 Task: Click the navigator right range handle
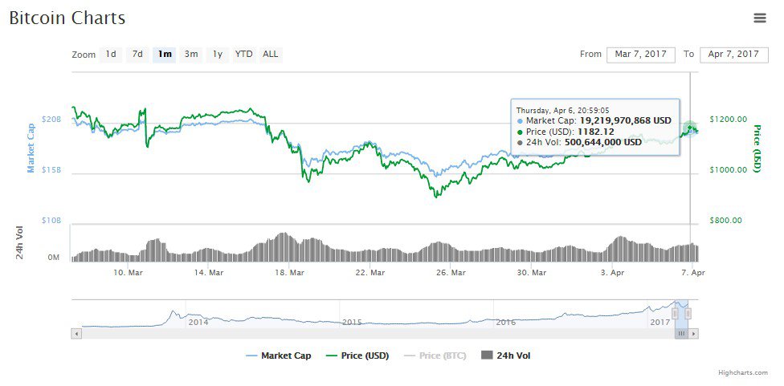point(688,314)
